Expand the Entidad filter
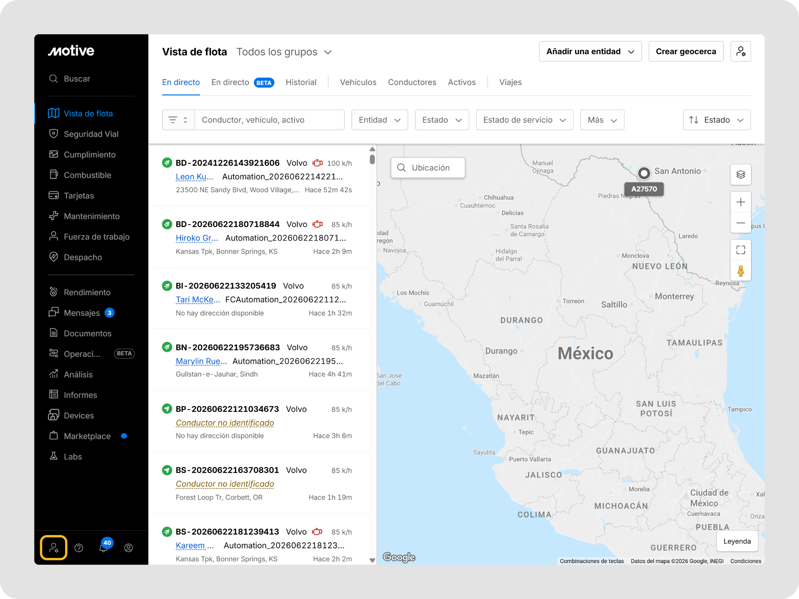 380,120
